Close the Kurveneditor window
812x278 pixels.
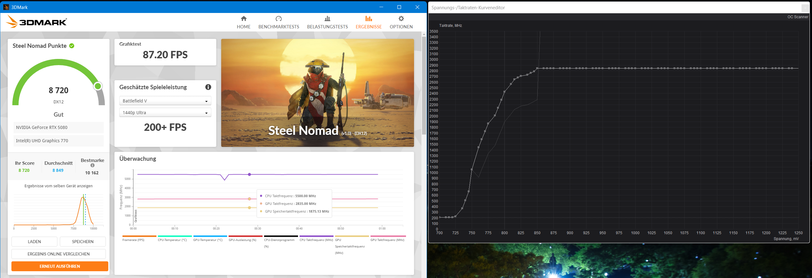pyautogui.click(x=805, y=8)
